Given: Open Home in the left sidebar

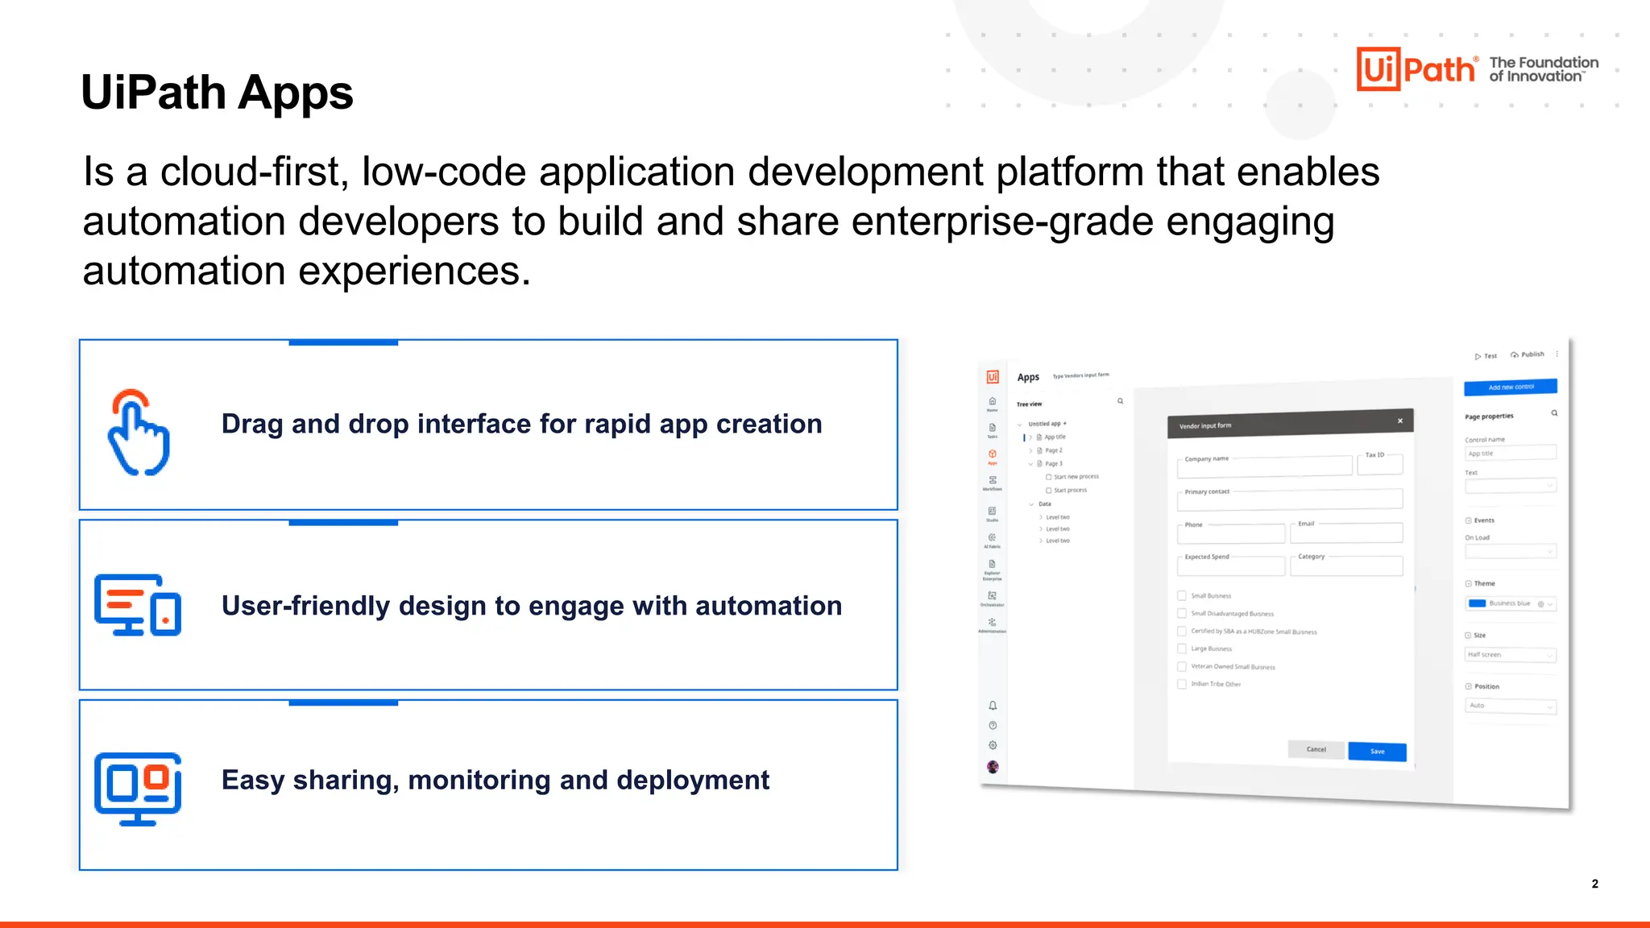Looking at the screenshot, I should click(992, 402).
